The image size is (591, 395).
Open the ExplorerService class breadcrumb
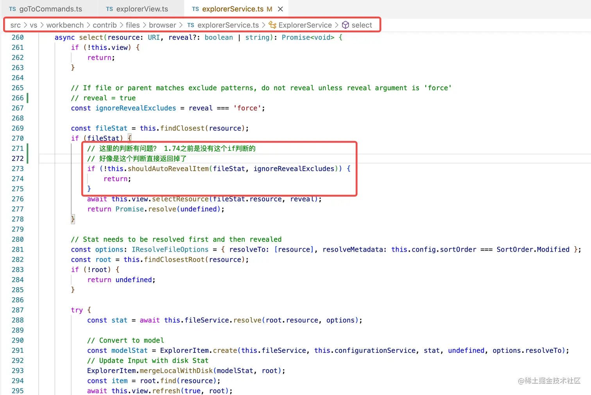[x=305, y=25]
